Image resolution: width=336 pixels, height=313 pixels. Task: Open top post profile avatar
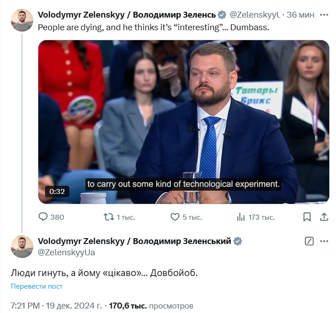(x=22, y=20)
